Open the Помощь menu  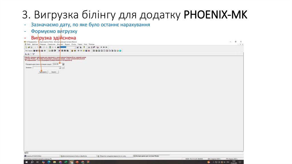pos(92,44)
